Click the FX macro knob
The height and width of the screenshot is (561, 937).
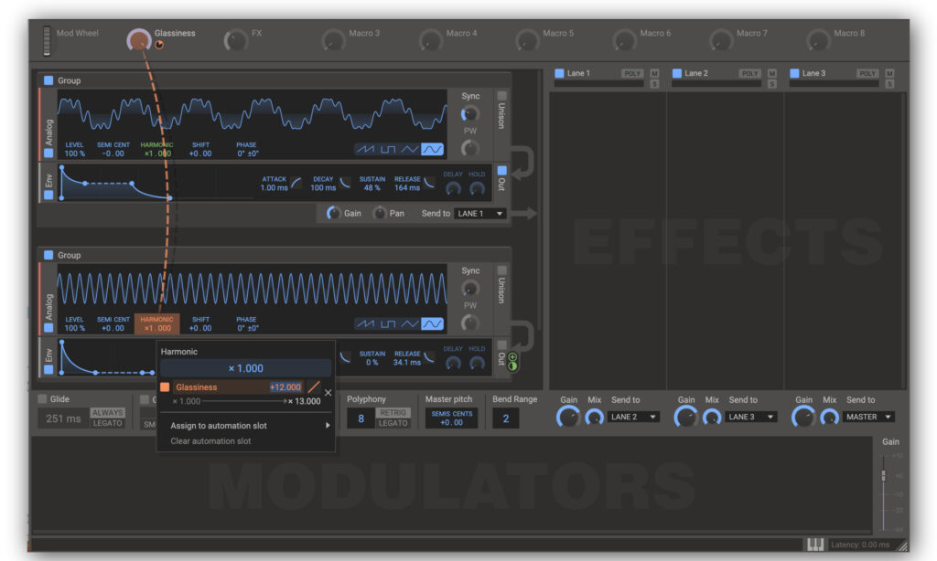click(235, 40)
